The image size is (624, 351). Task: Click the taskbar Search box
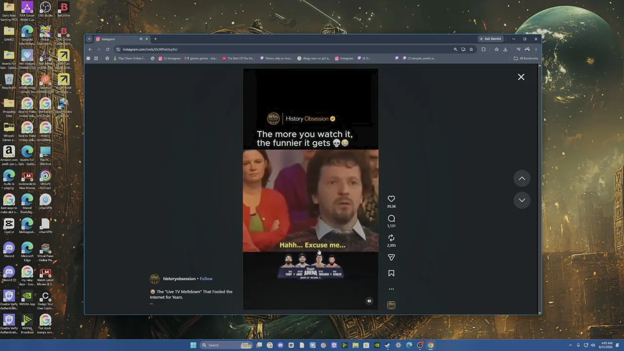(x=227, y=345)
